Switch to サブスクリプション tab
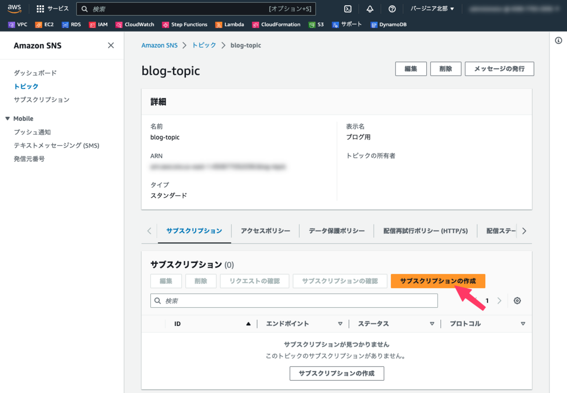This screenshot has width=567, height=393. pyautogui.click(x=194, y=231)
